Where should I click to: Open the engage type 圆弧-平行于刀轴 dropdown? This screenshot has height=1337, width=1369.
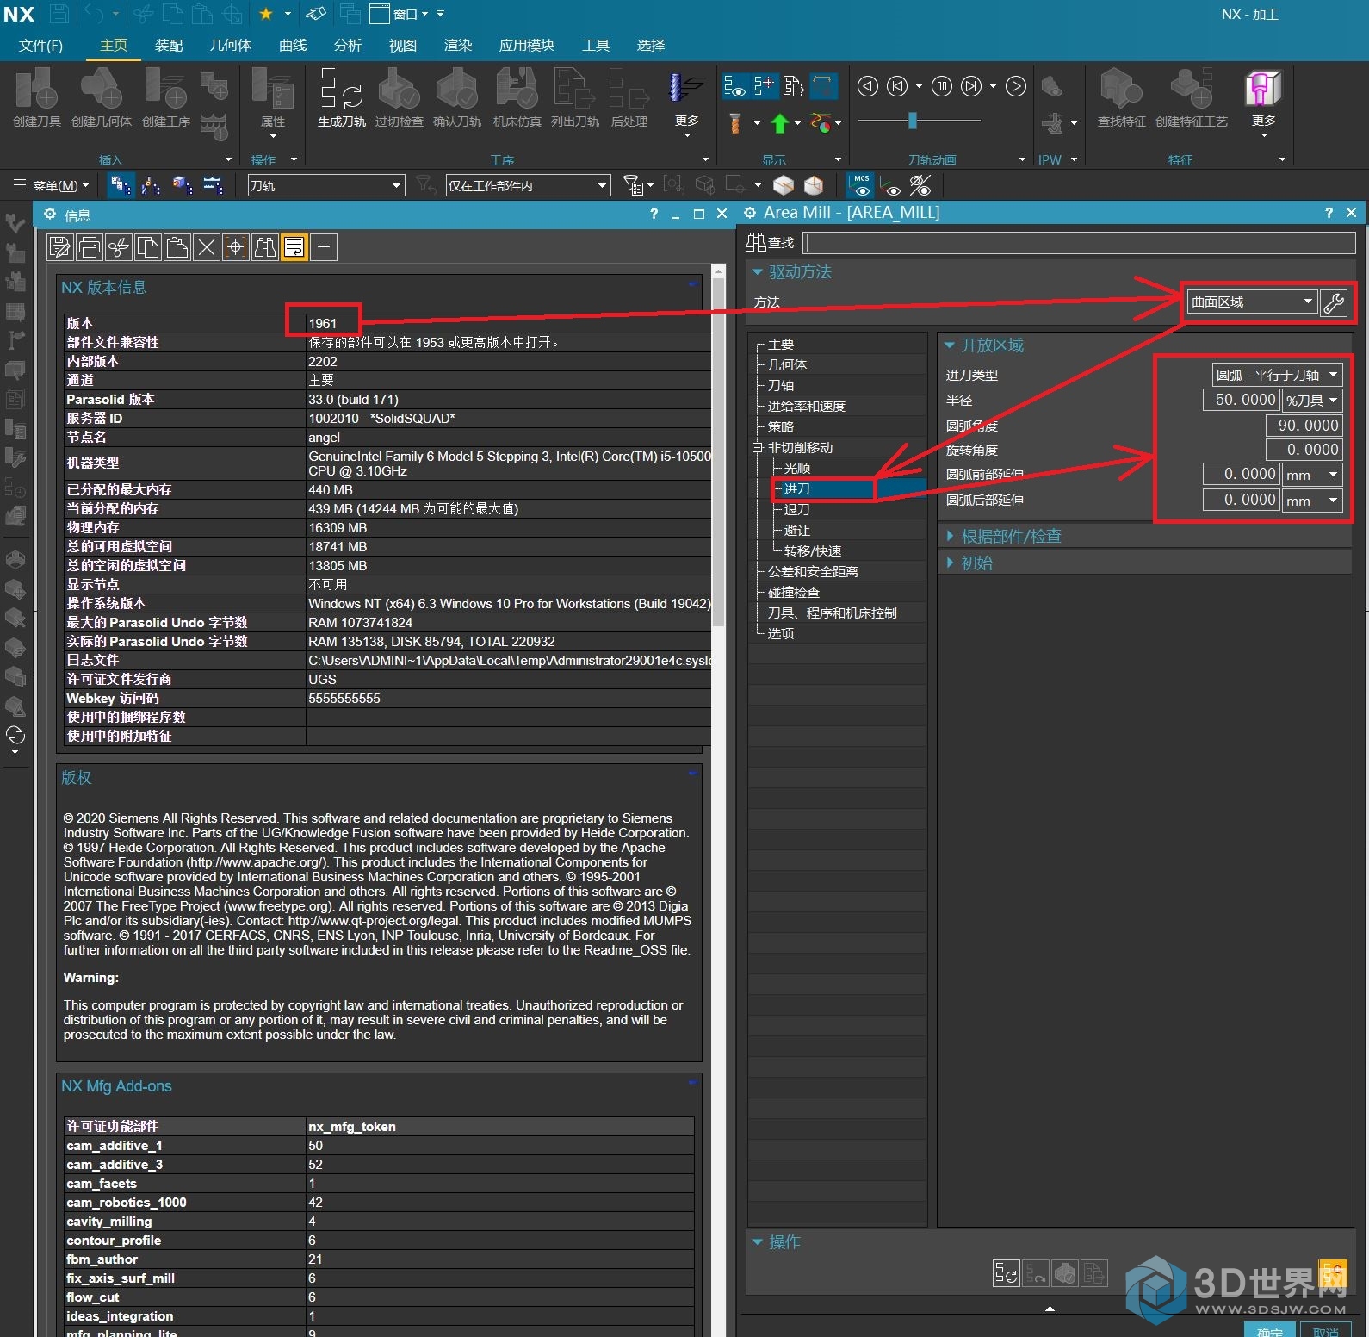tap(1277, 375)
